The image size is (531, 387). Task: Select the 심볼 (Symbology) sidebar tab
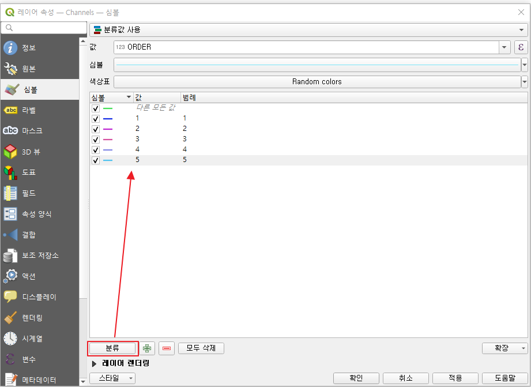click(x=40, y=89)
